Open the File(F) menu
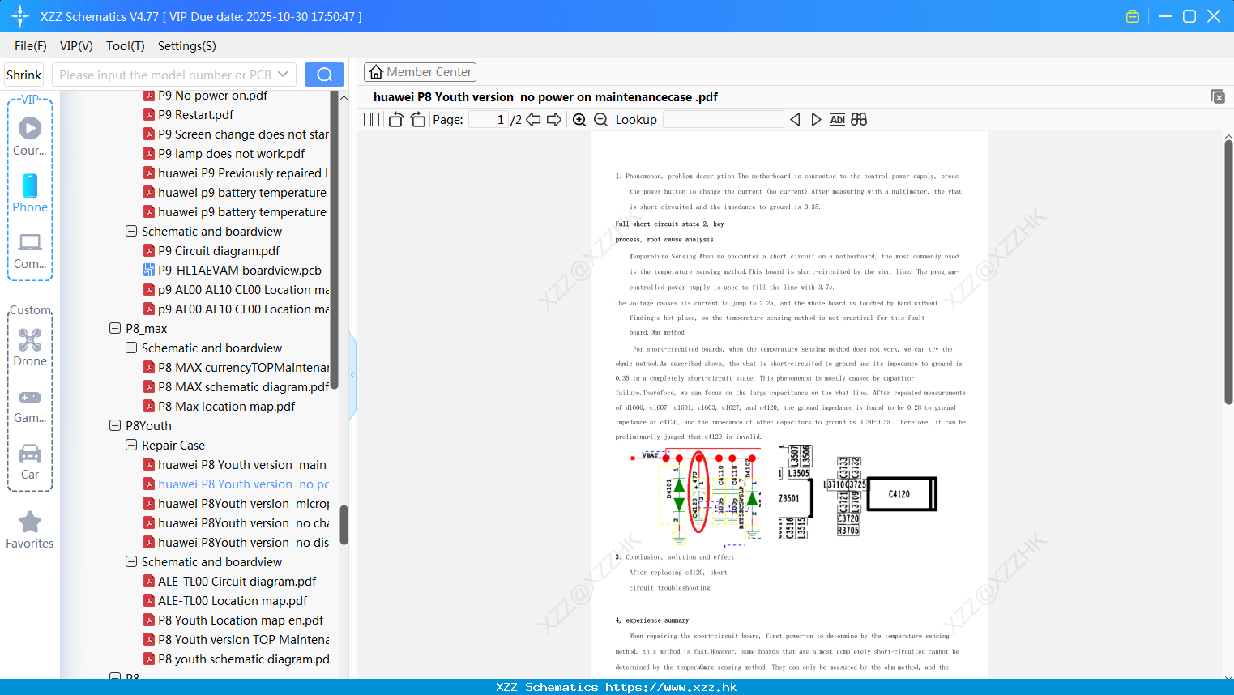This screenshot has width=1234, height=695. (31, 46)
